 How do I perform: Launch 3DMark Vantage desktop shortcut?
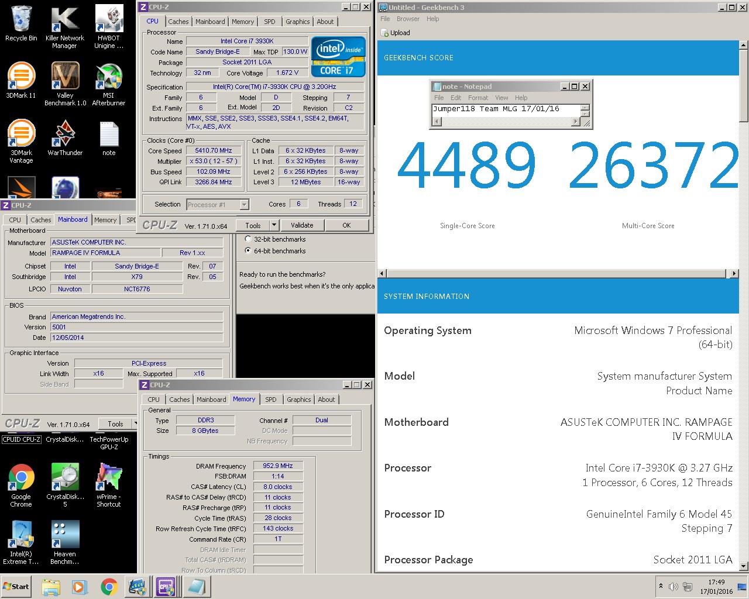pos(21,141)
